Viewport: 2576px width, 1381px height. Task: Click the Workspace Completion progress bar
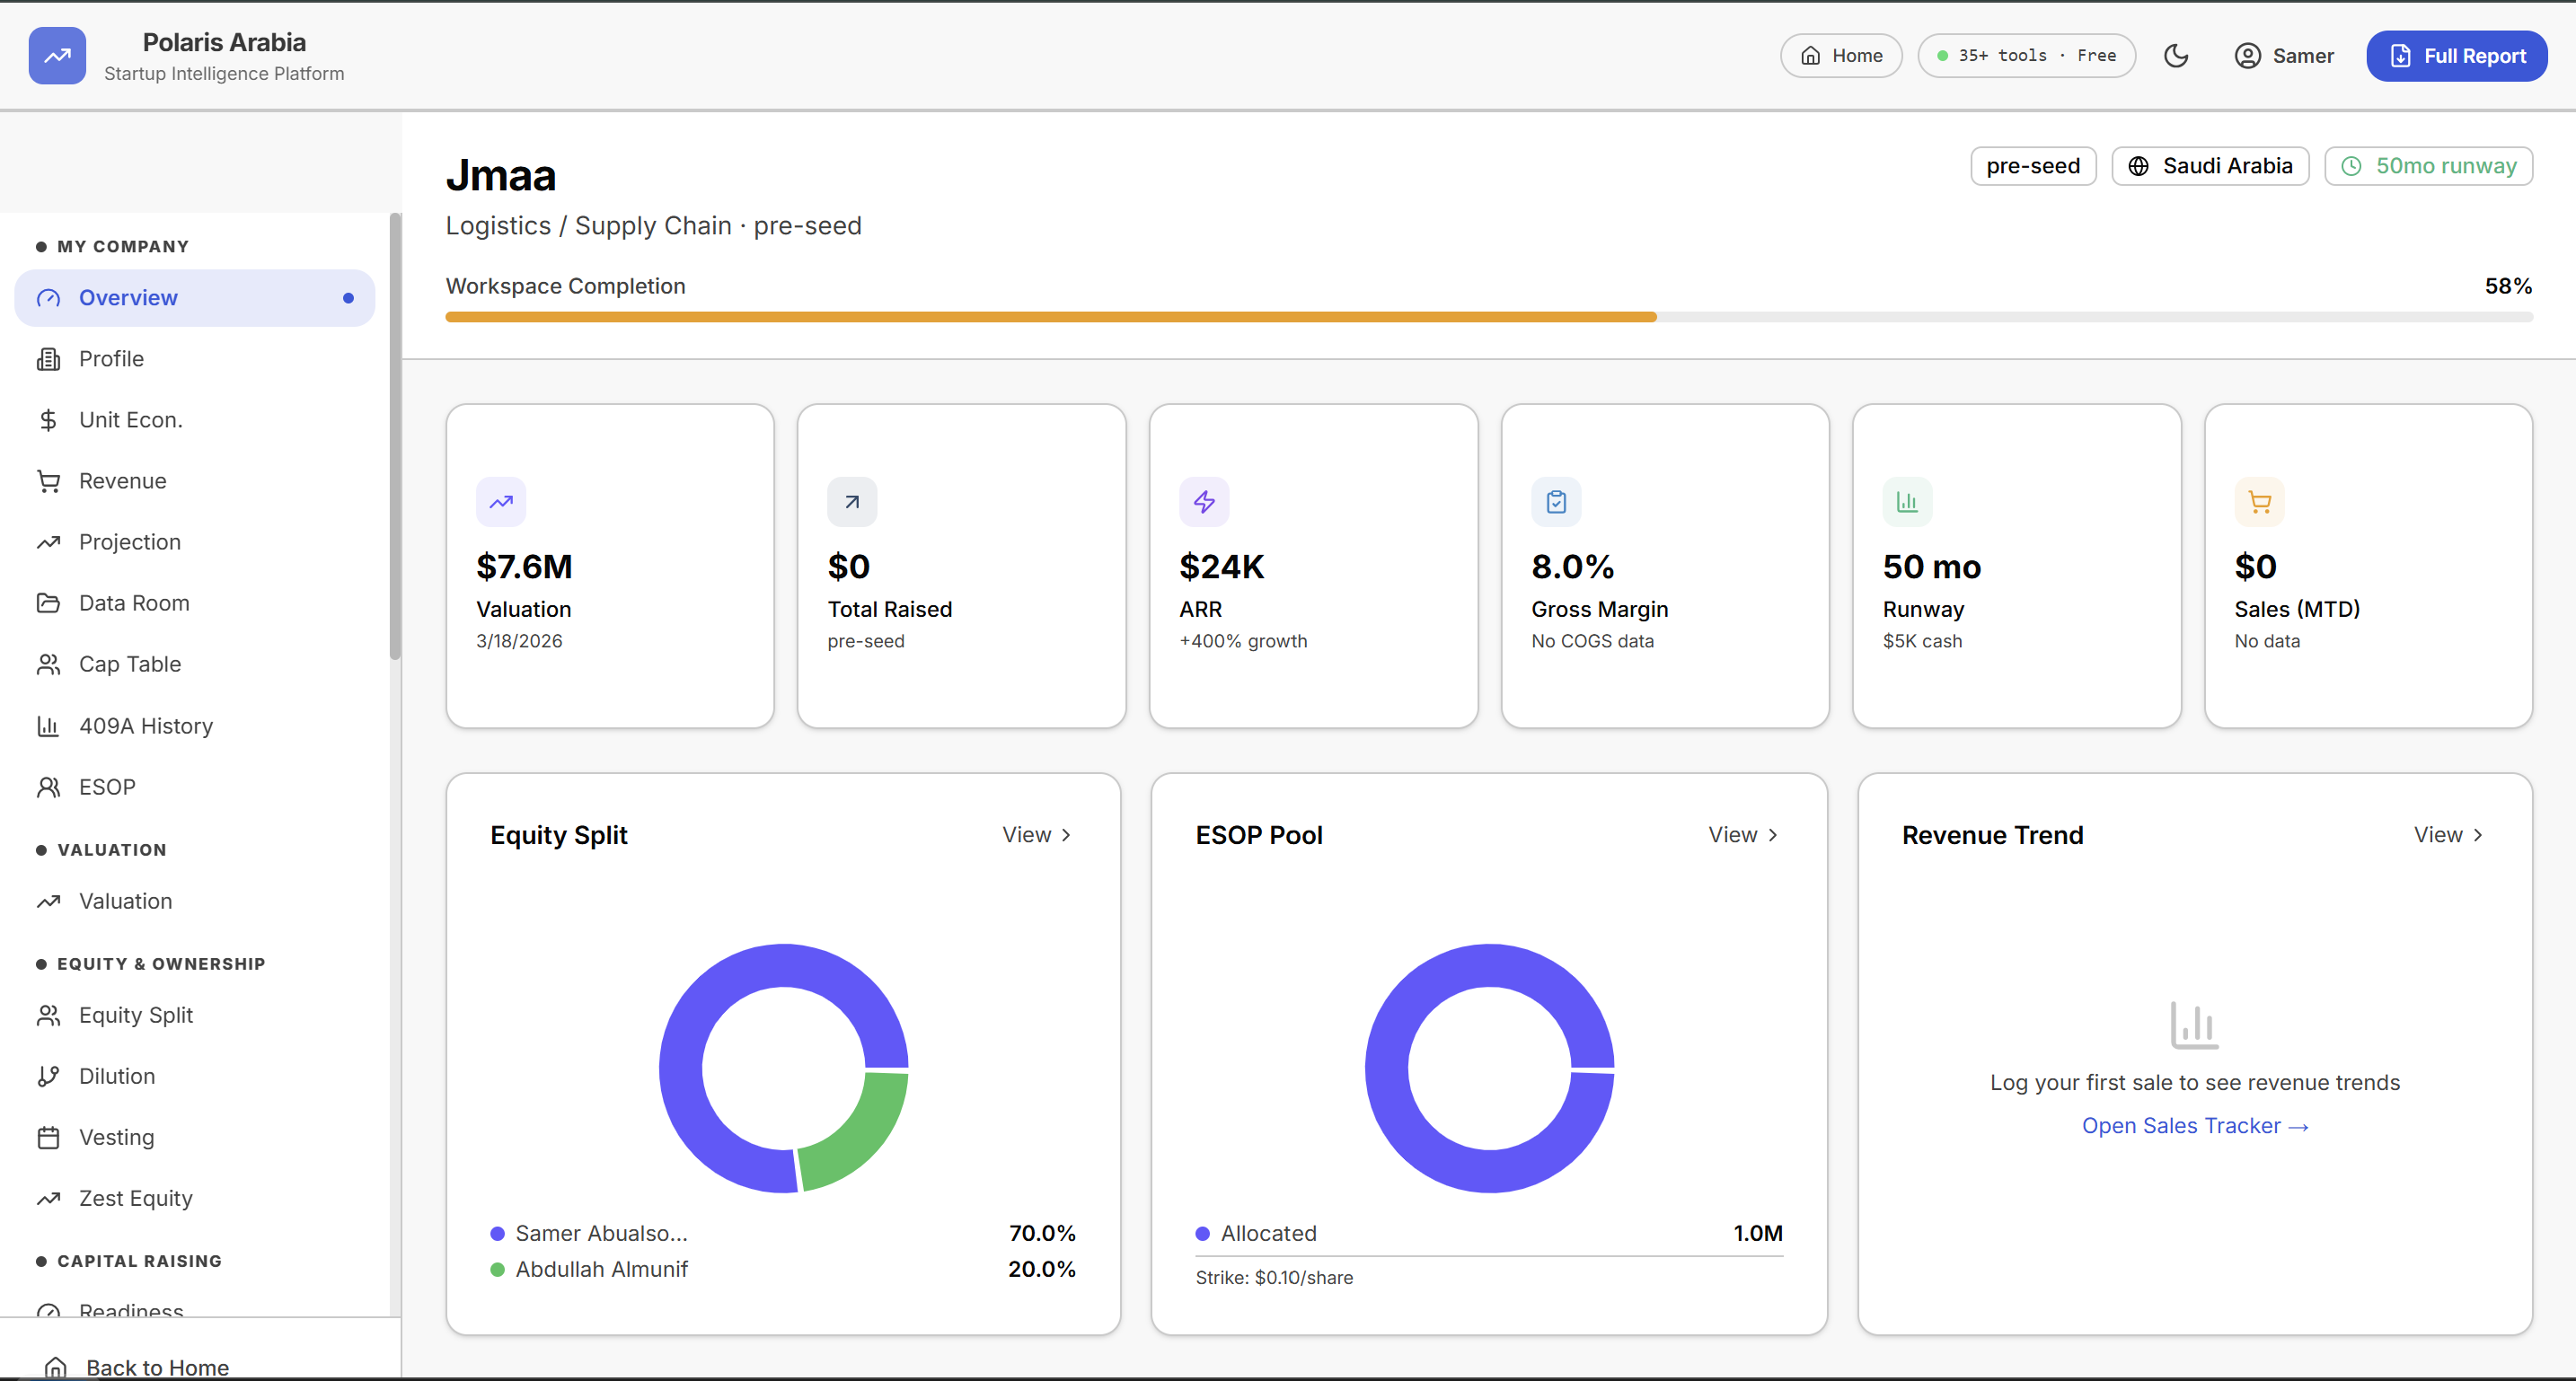tap(1488, 317)
